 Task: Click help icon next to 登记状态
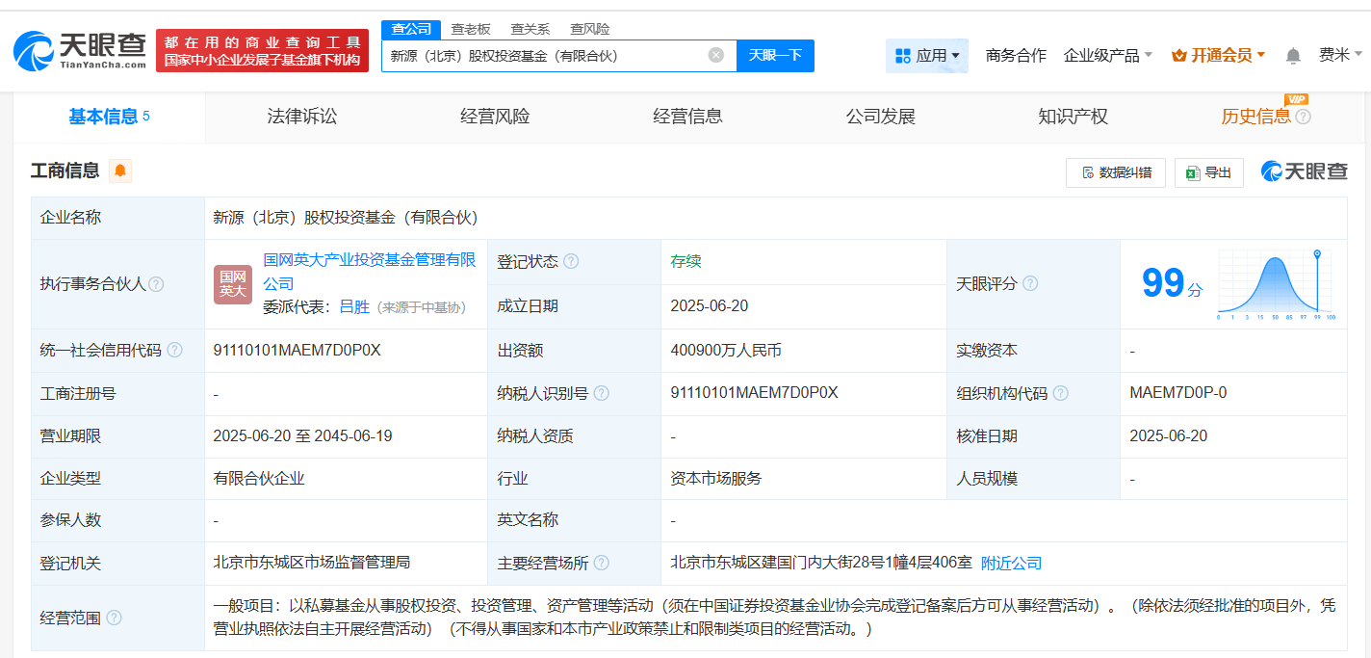[571, 261]
